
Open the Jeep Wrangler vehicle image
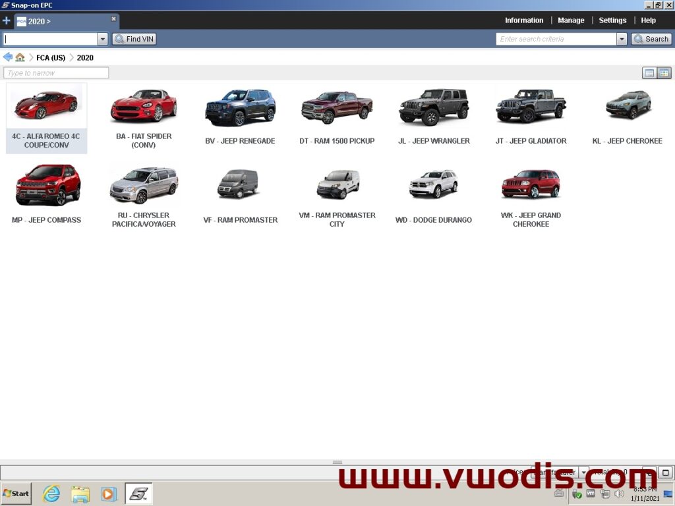[434, 107]
